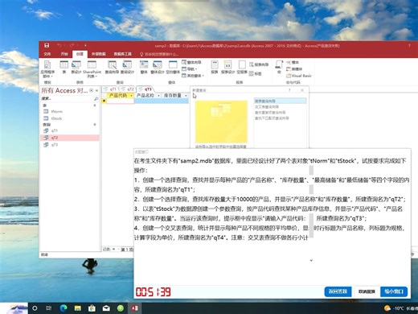The height and width of the screenshot is (314, 418).
Task: Click the 返回答题 button
Action: point(338,291)
